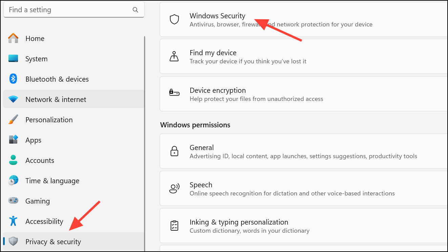Click the Speech recognition head icon

174,188
